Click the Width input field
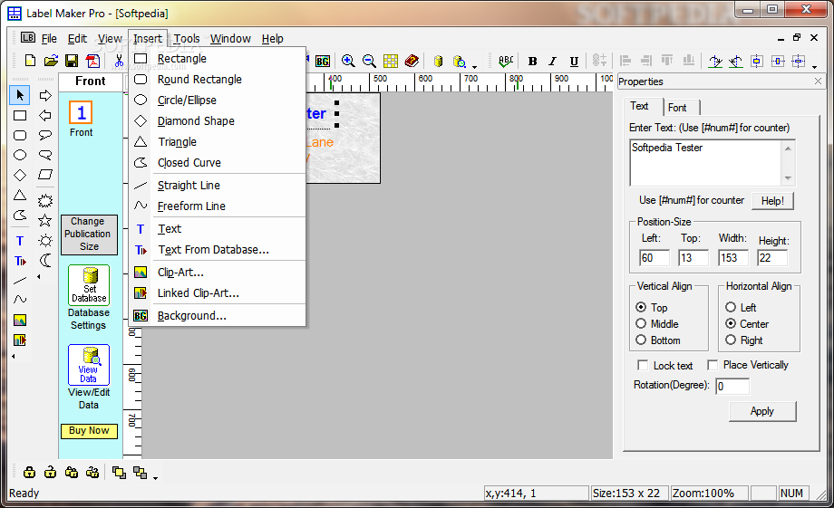 pos(733,258)
